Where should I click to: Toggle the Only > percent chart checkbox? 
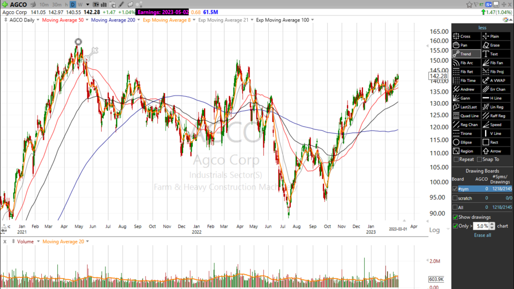pyautogui.click(x=455, y=226)
